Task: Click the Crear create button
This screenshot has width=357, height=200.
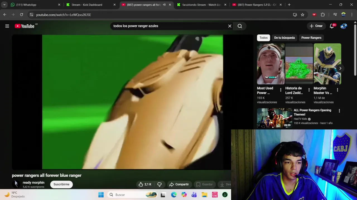Action: click(x=316, y=26)
